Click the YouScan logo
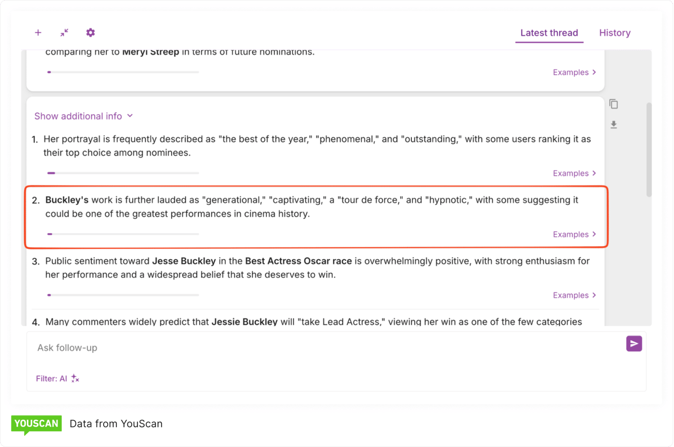Viewport: 674px width, 447px height. point(36,424)
